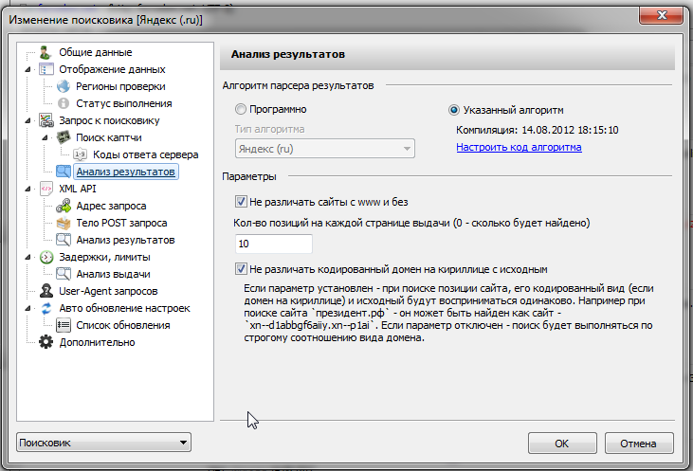Click the person icon beside Общие данные
Viewport: 693px width, 471px height.
(46, 52)
